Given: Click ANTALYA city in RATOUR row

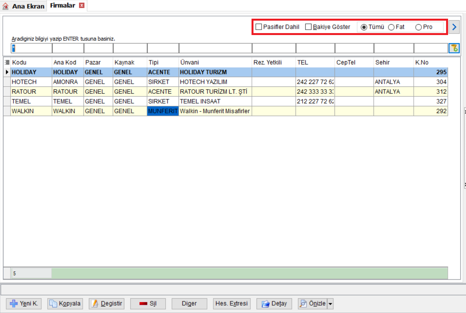Looking at the screenshot, I should (x=393, y=91).
